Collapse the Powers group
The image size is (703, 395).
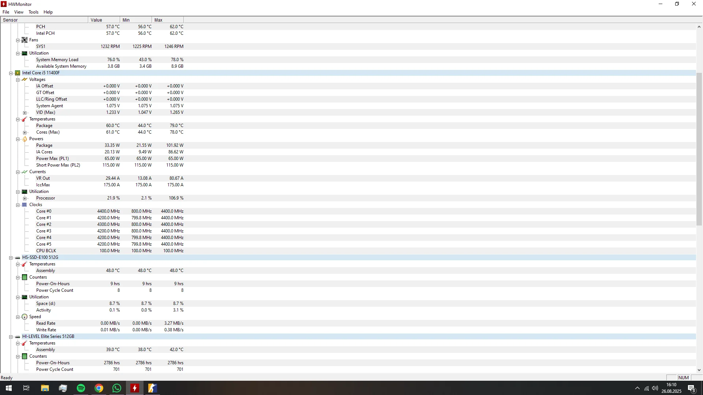[18, 139]
